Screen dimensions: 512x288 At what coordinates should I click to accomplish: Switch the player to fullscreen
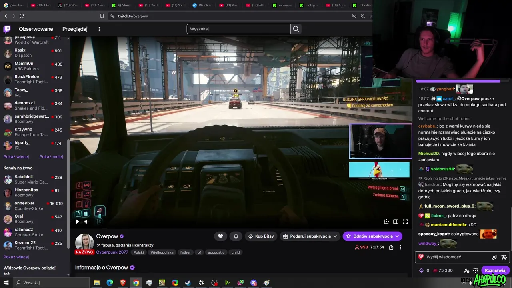[x=405, y=222]
